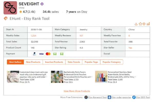Click the View More Shop Products link
Image resolution: width=154 pixels, height=102 pixels.
[77, 91]
